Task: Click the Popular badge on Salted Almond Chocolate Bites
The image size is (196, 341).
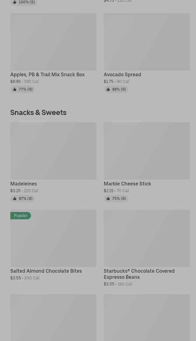Action: [21, 216]
